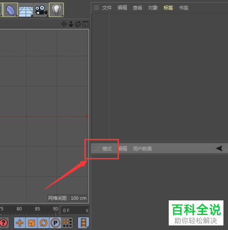Toggle Point Level Animation dots icon
This screenshot has width=228, height=230.
67,223
